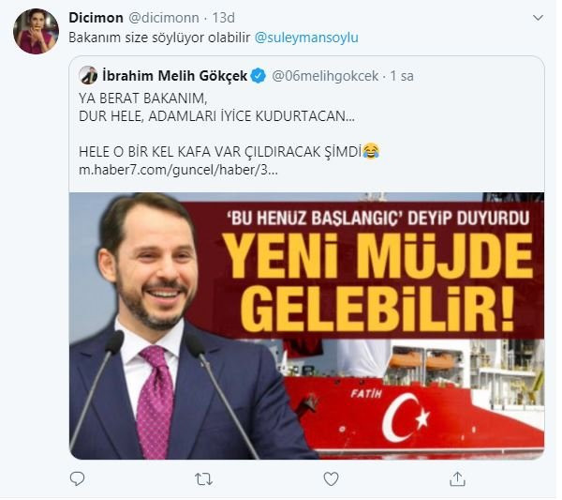Click the quoted tweet text starting YA BERAT BAKANIM
The height and width of the screenshot is (500, 562).
point(229,125)
